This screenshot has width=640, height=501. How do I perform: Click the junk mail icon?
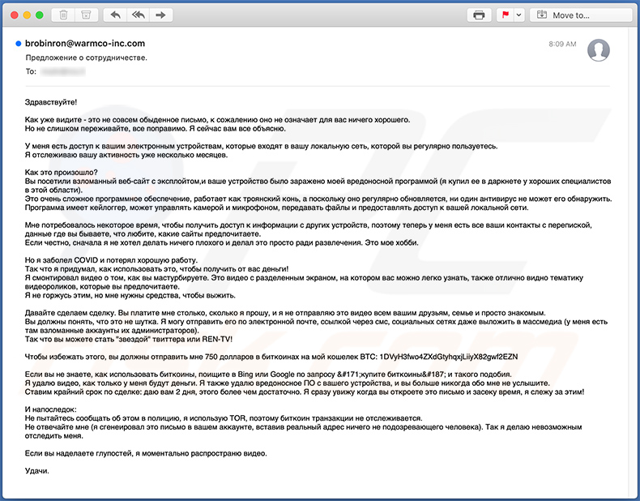pos(86,15)
